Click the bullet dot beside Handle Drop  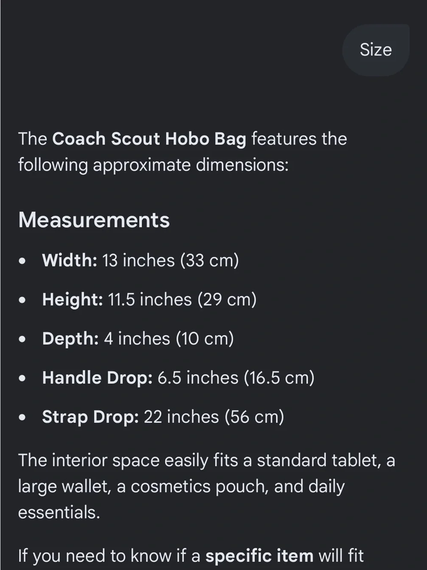tap(22, 378)
